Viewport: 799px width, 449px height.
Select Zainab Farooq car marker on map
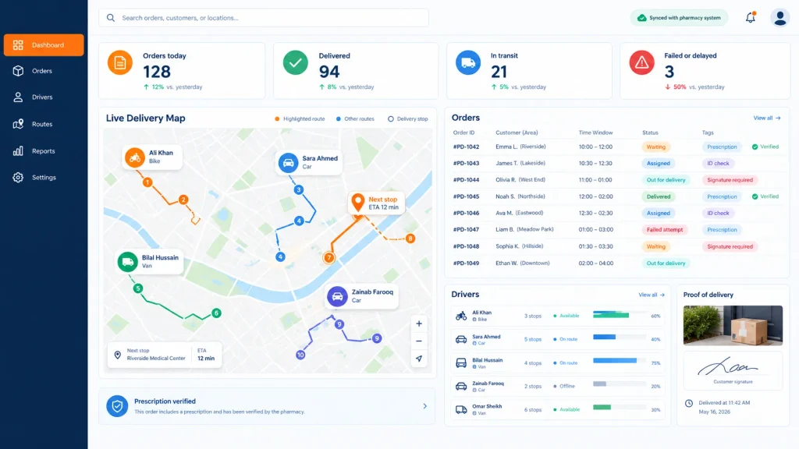[x=337, y=296]
